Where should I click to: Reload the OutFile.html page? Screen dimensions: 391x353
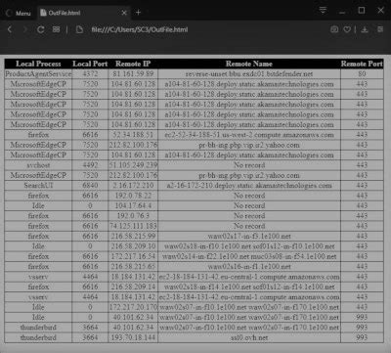pyautogui.click(x=40, y=29)
